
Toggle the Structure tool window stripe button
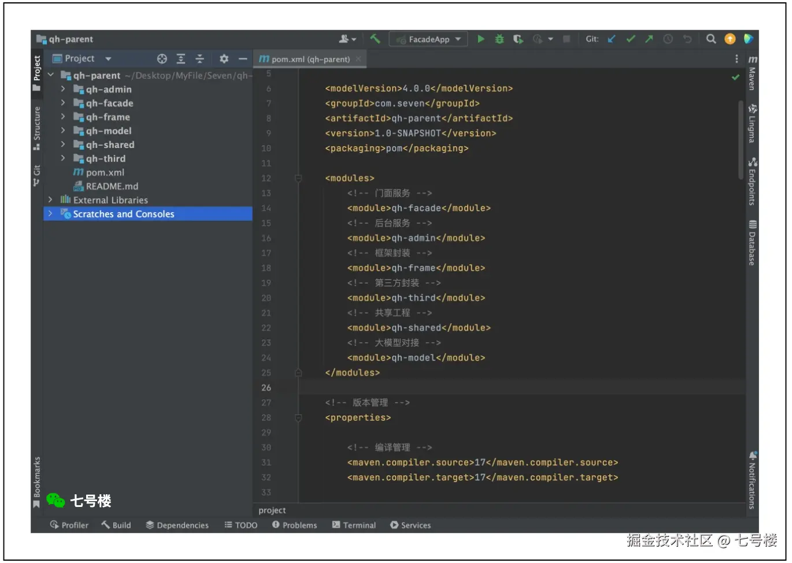tap(37, 127)
